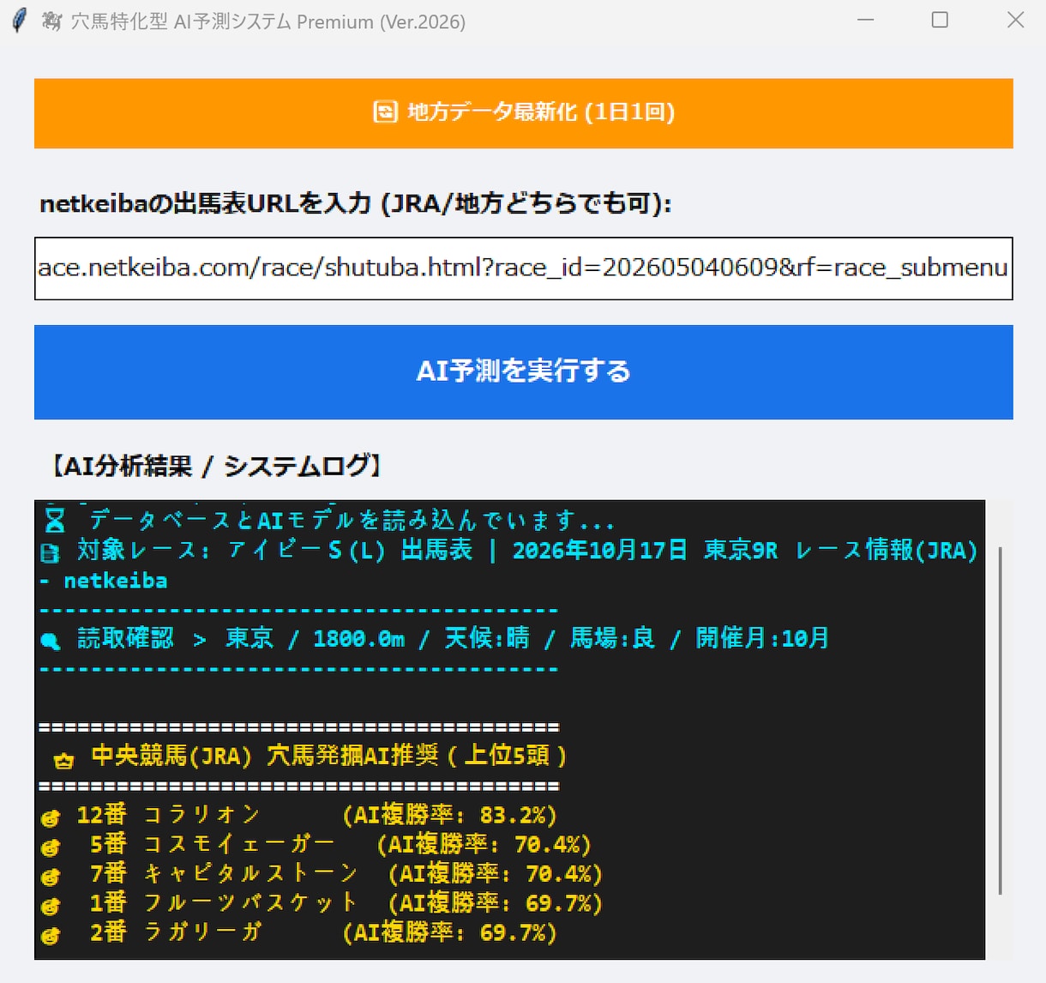
Task: Focus the netkeiba URL input field
Action: pos(523,268)
